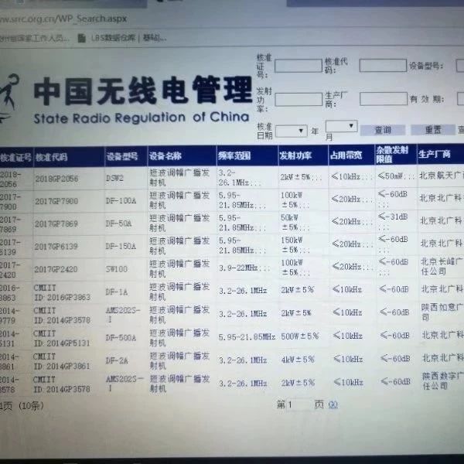Select cell 2017GP7869

pos(56,223)
